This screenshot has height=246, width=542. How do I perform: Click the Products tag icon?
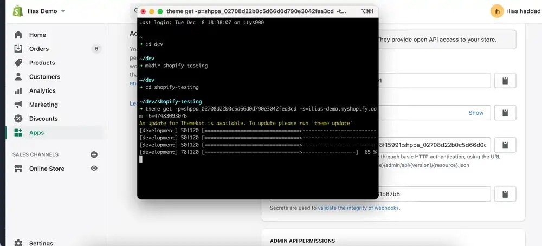click(x=18, y=63)
